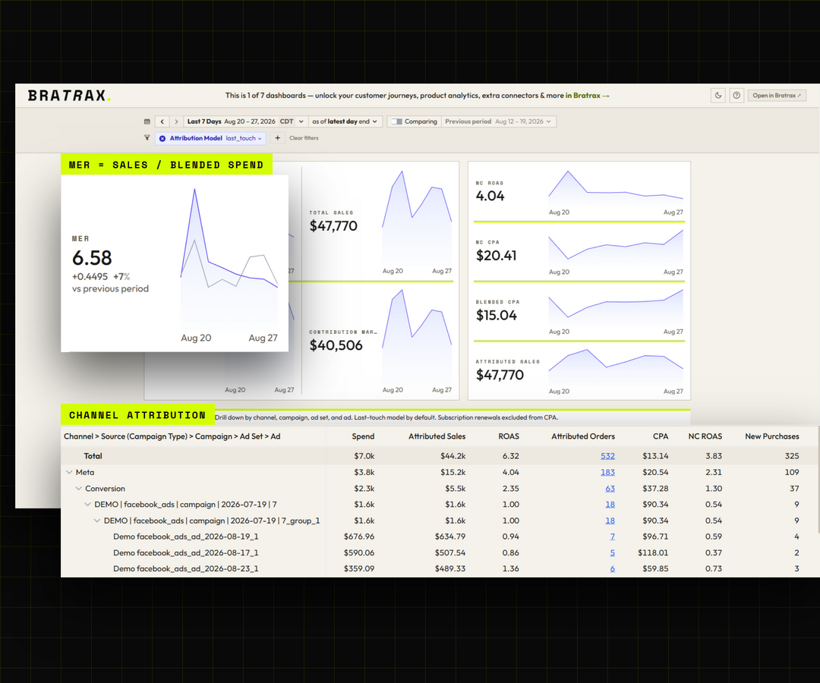Click Clear filters
The height and width of the screenshot is (683, 820).
click(x=304, y=138)
